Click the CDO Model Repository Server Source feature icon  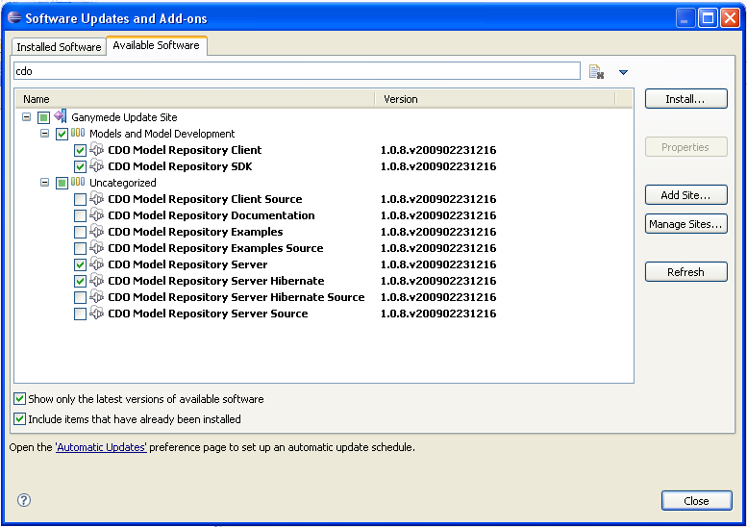tap(97, 313)
